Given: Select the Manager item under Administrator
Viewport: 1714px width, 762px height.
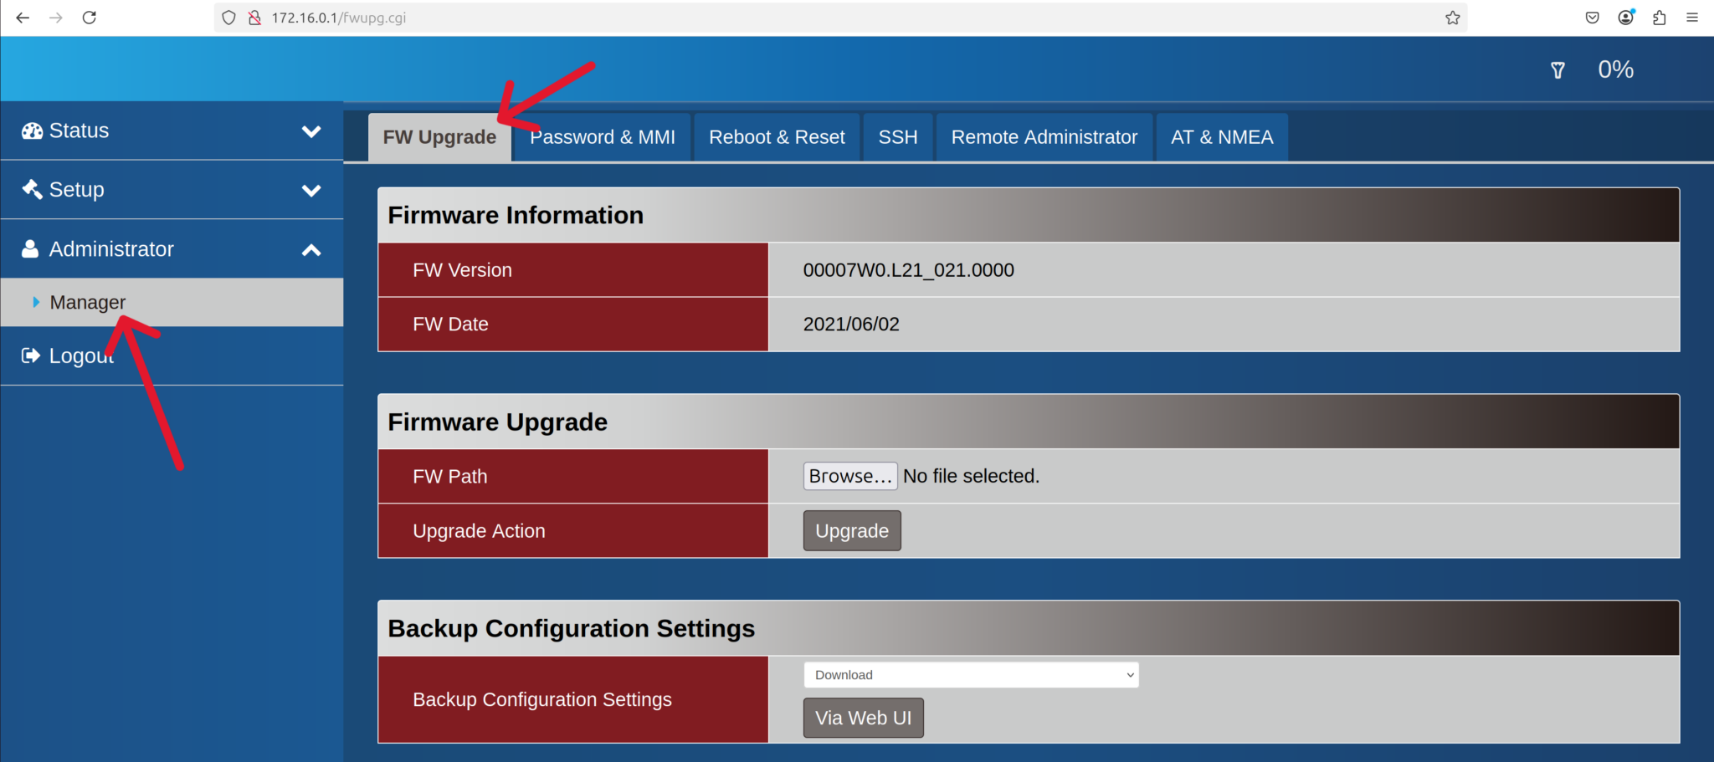Looking at the screenshot, I should (x=88, y=302).
